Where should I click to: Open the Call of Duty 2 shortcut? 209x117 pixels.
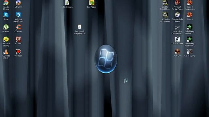(189, 51)
